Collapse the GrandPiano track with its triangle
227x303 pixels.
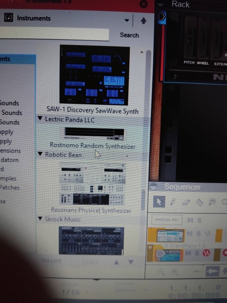click(150, 247)
